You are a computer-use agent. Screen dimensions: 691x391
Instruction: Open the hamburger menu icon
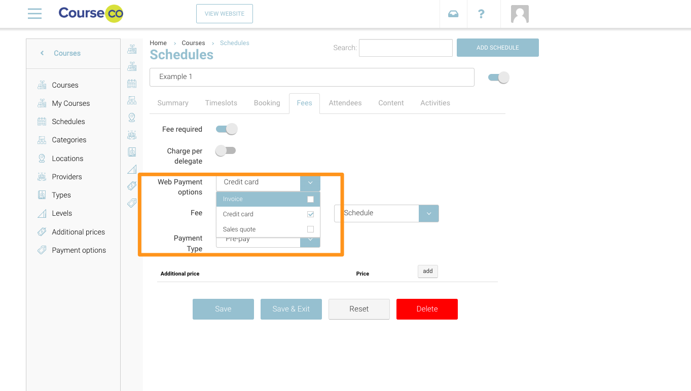point(34,14)
